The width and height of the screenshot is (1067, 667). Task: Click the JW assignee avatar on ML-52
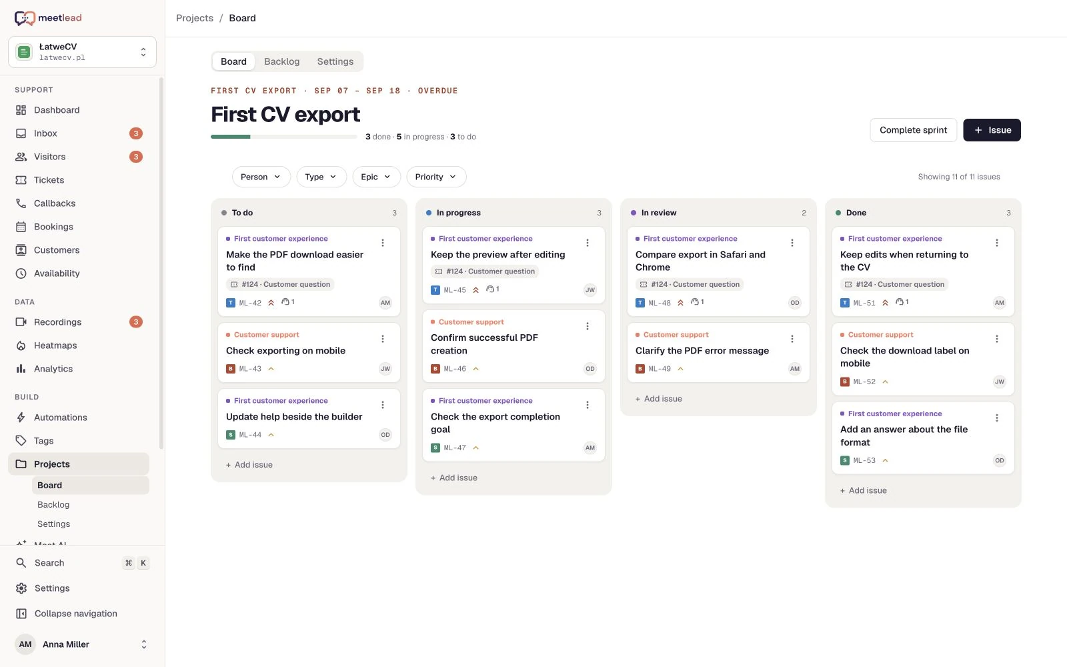tap(999, 382)
